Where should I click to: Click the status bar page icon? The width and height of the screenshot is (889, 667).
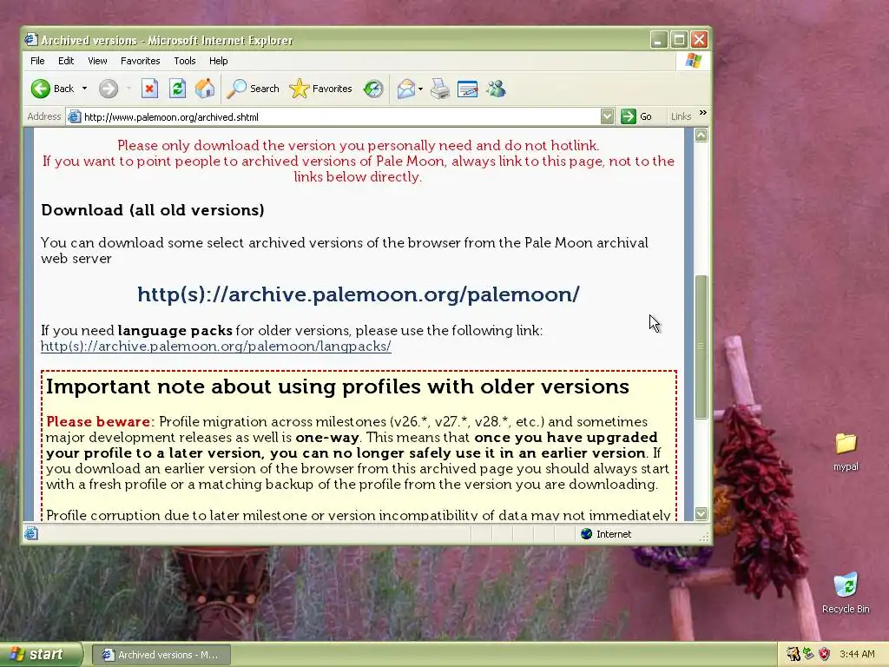tap(31, 533)
